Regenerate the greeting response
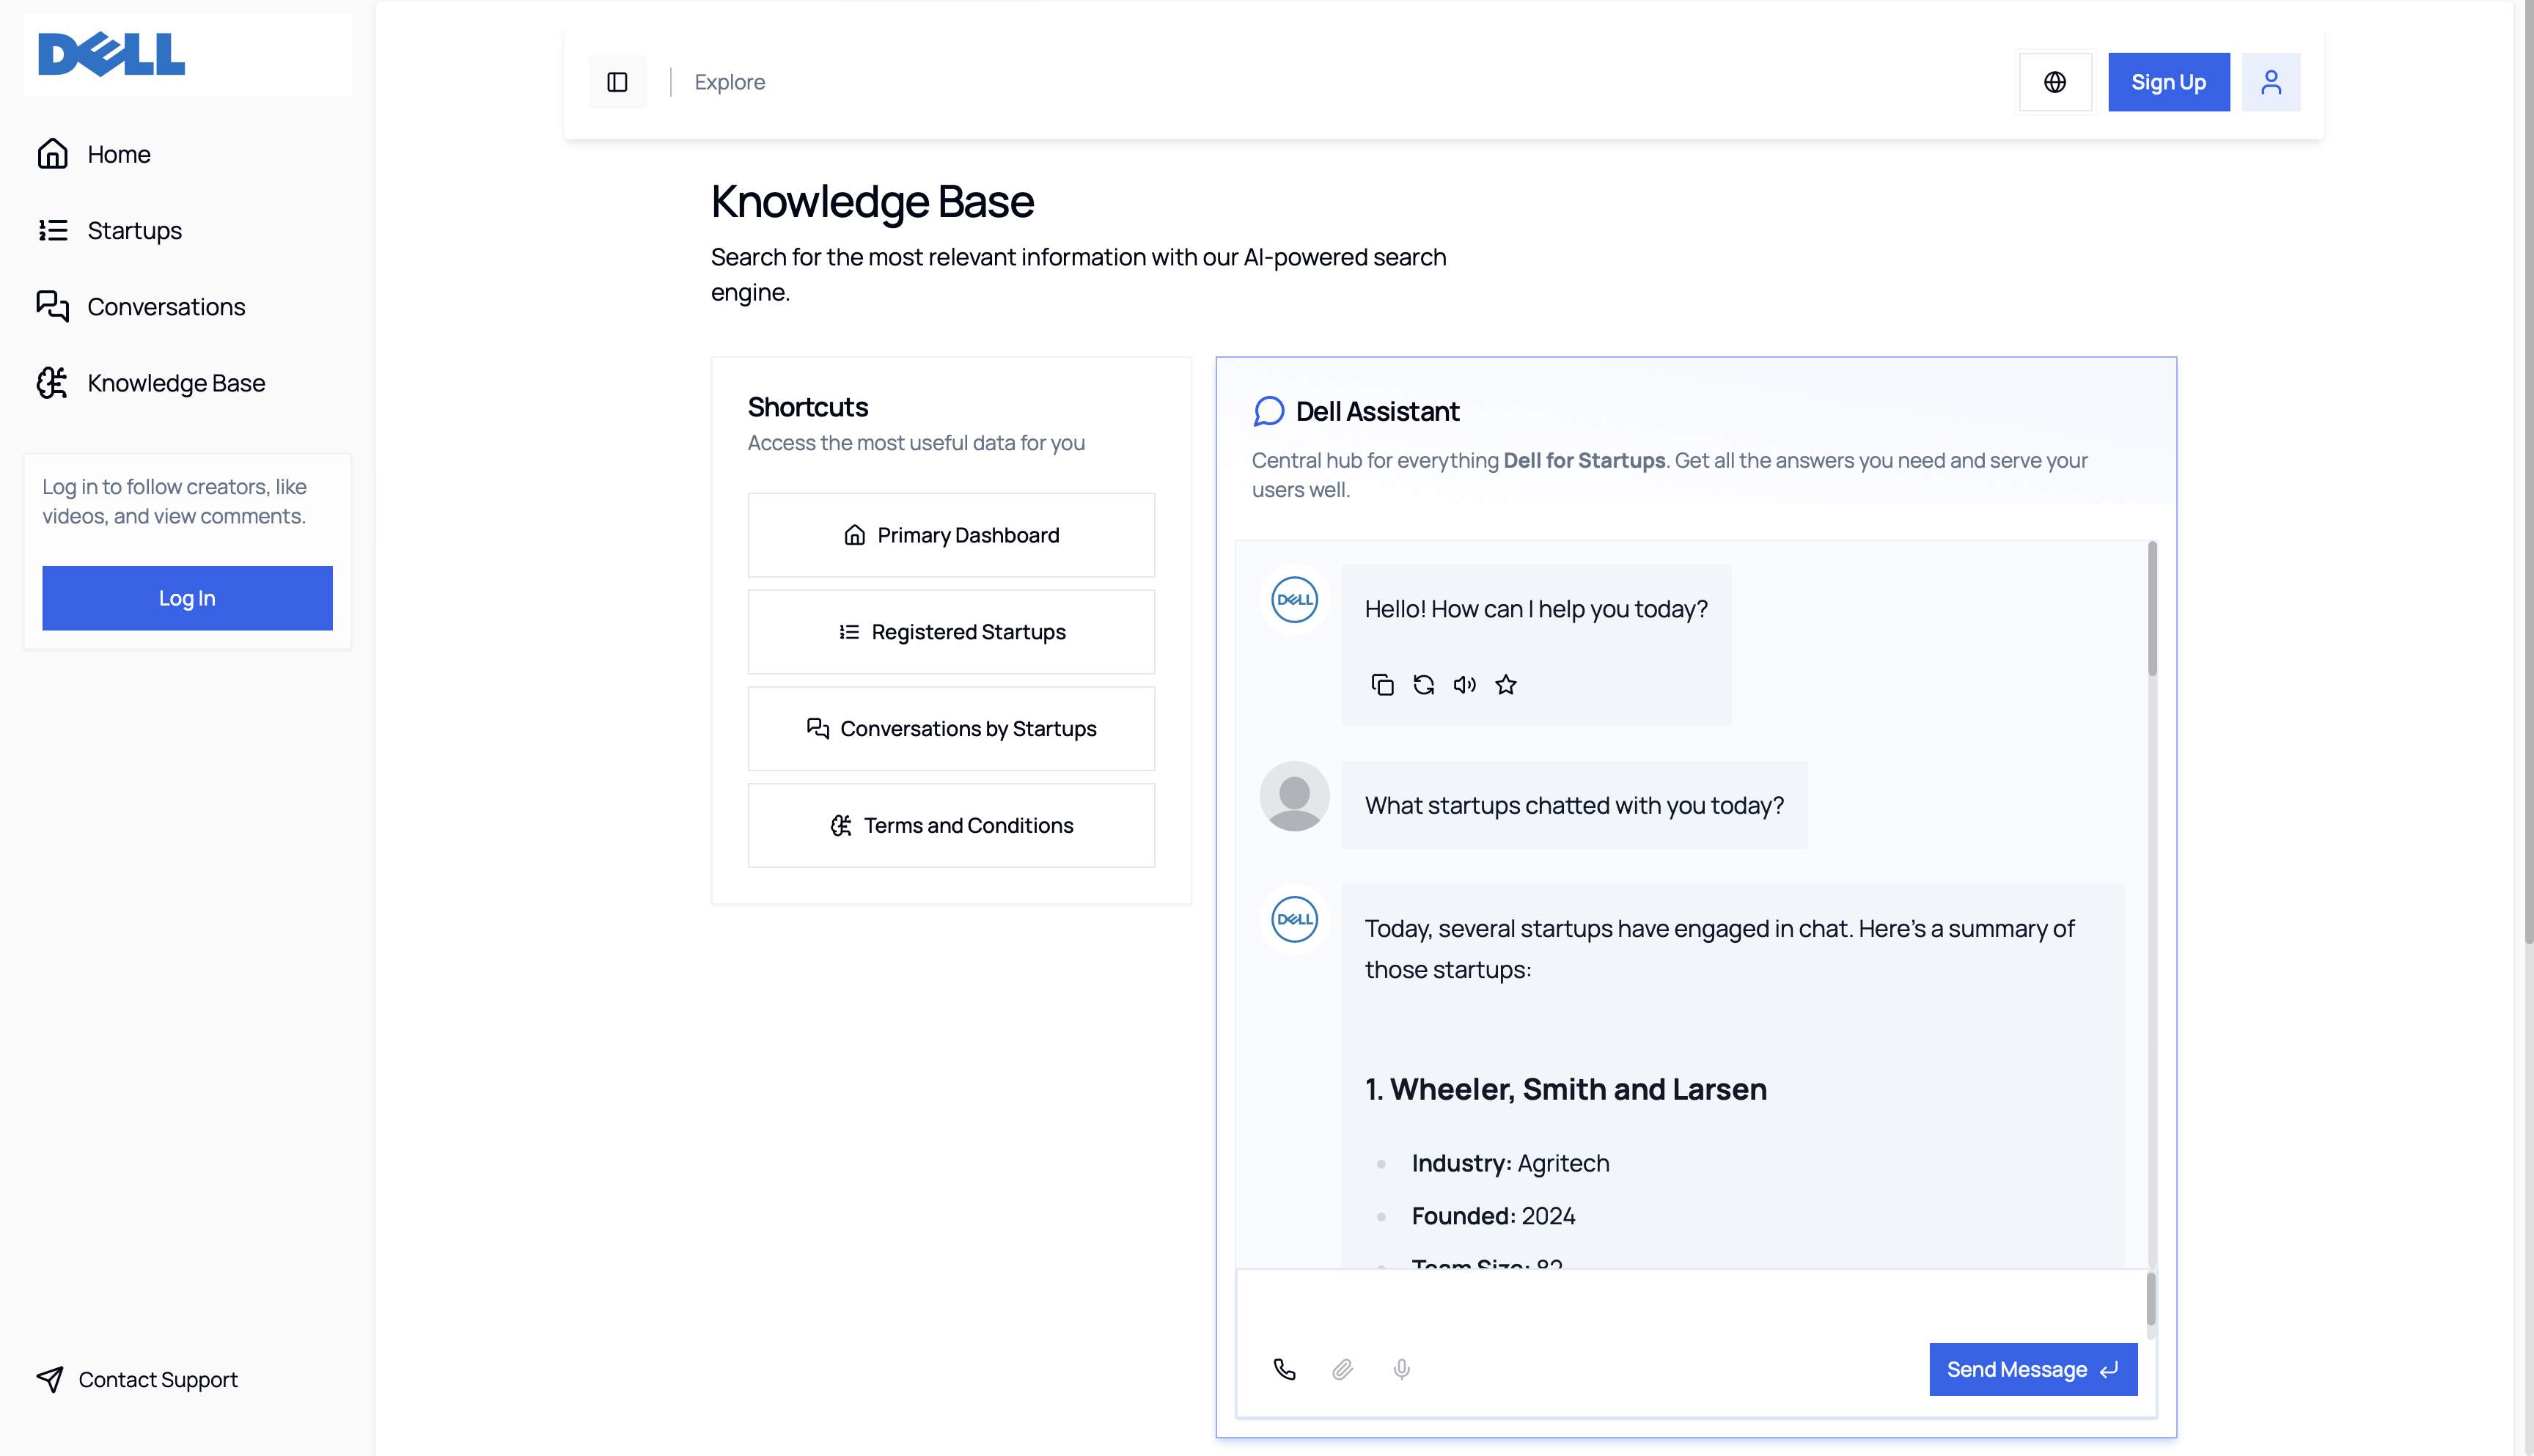 [1423, 685]
